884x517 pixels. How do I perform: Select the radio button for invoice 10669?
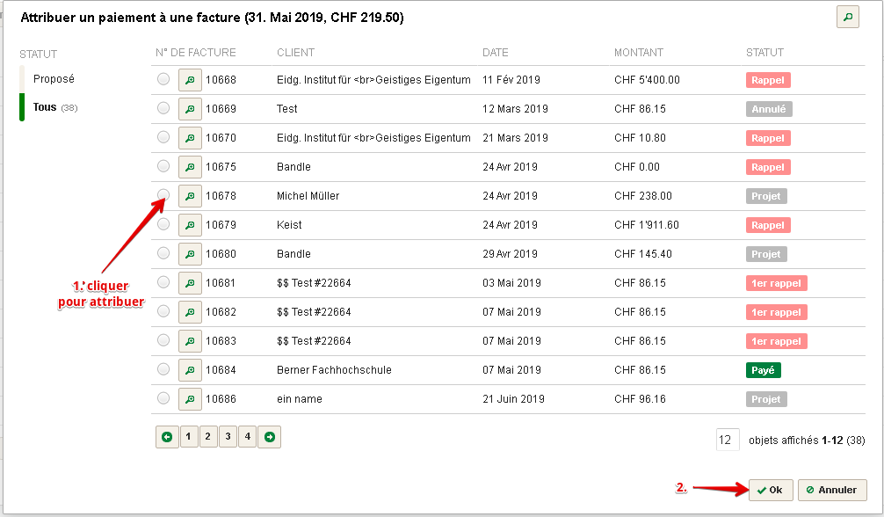click(163, 108)
